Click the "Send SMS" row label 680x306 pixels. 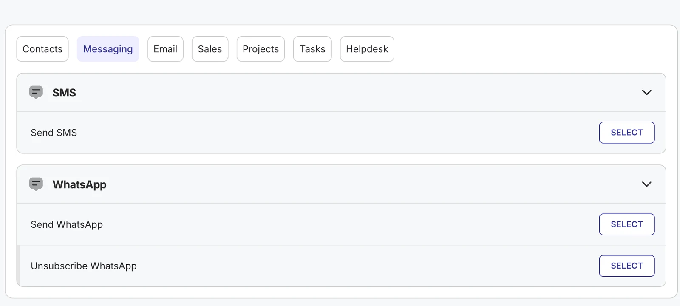point(54,133)
